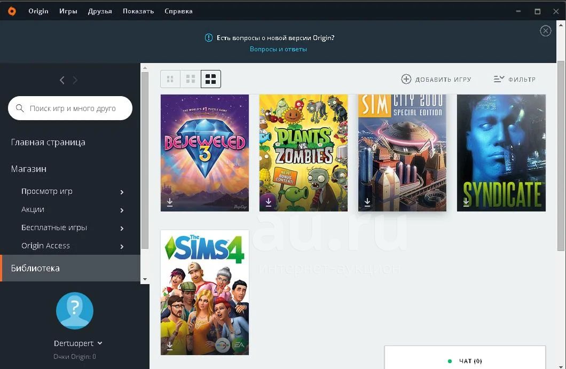Click download icon on Bejeweled 3

coord(170,202)
